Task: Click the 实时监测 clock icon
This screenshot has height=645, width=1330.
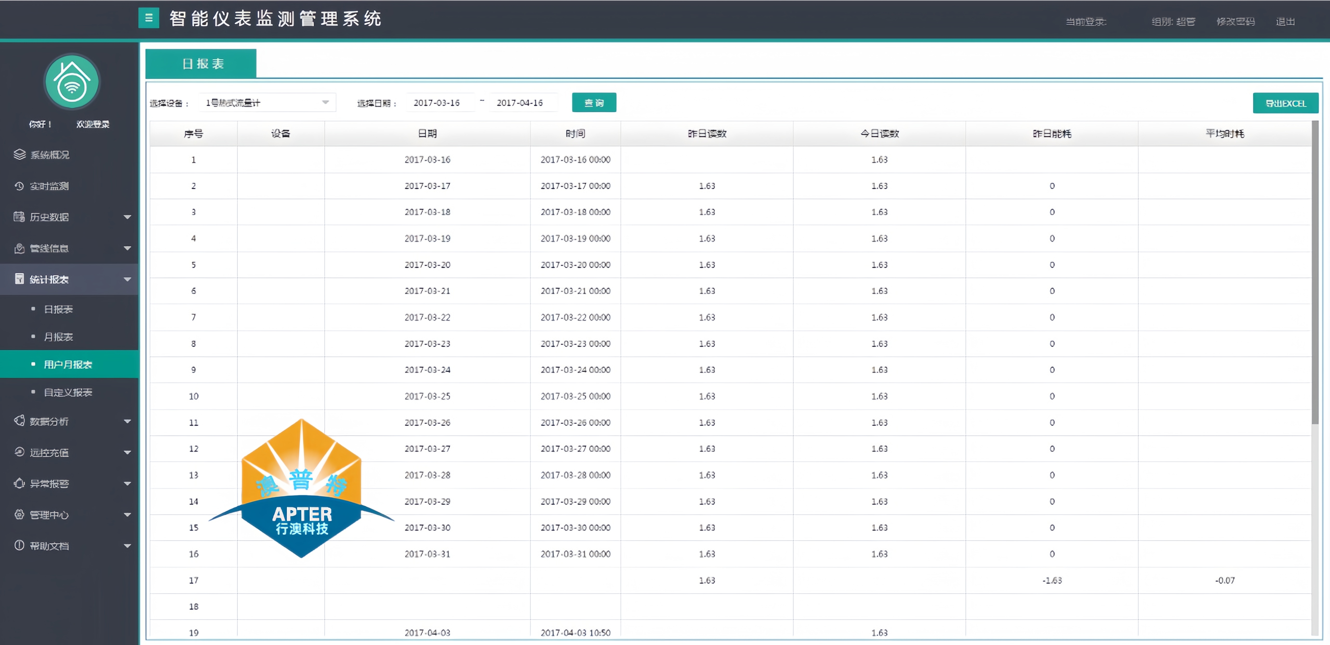Action: coord(20,186)
